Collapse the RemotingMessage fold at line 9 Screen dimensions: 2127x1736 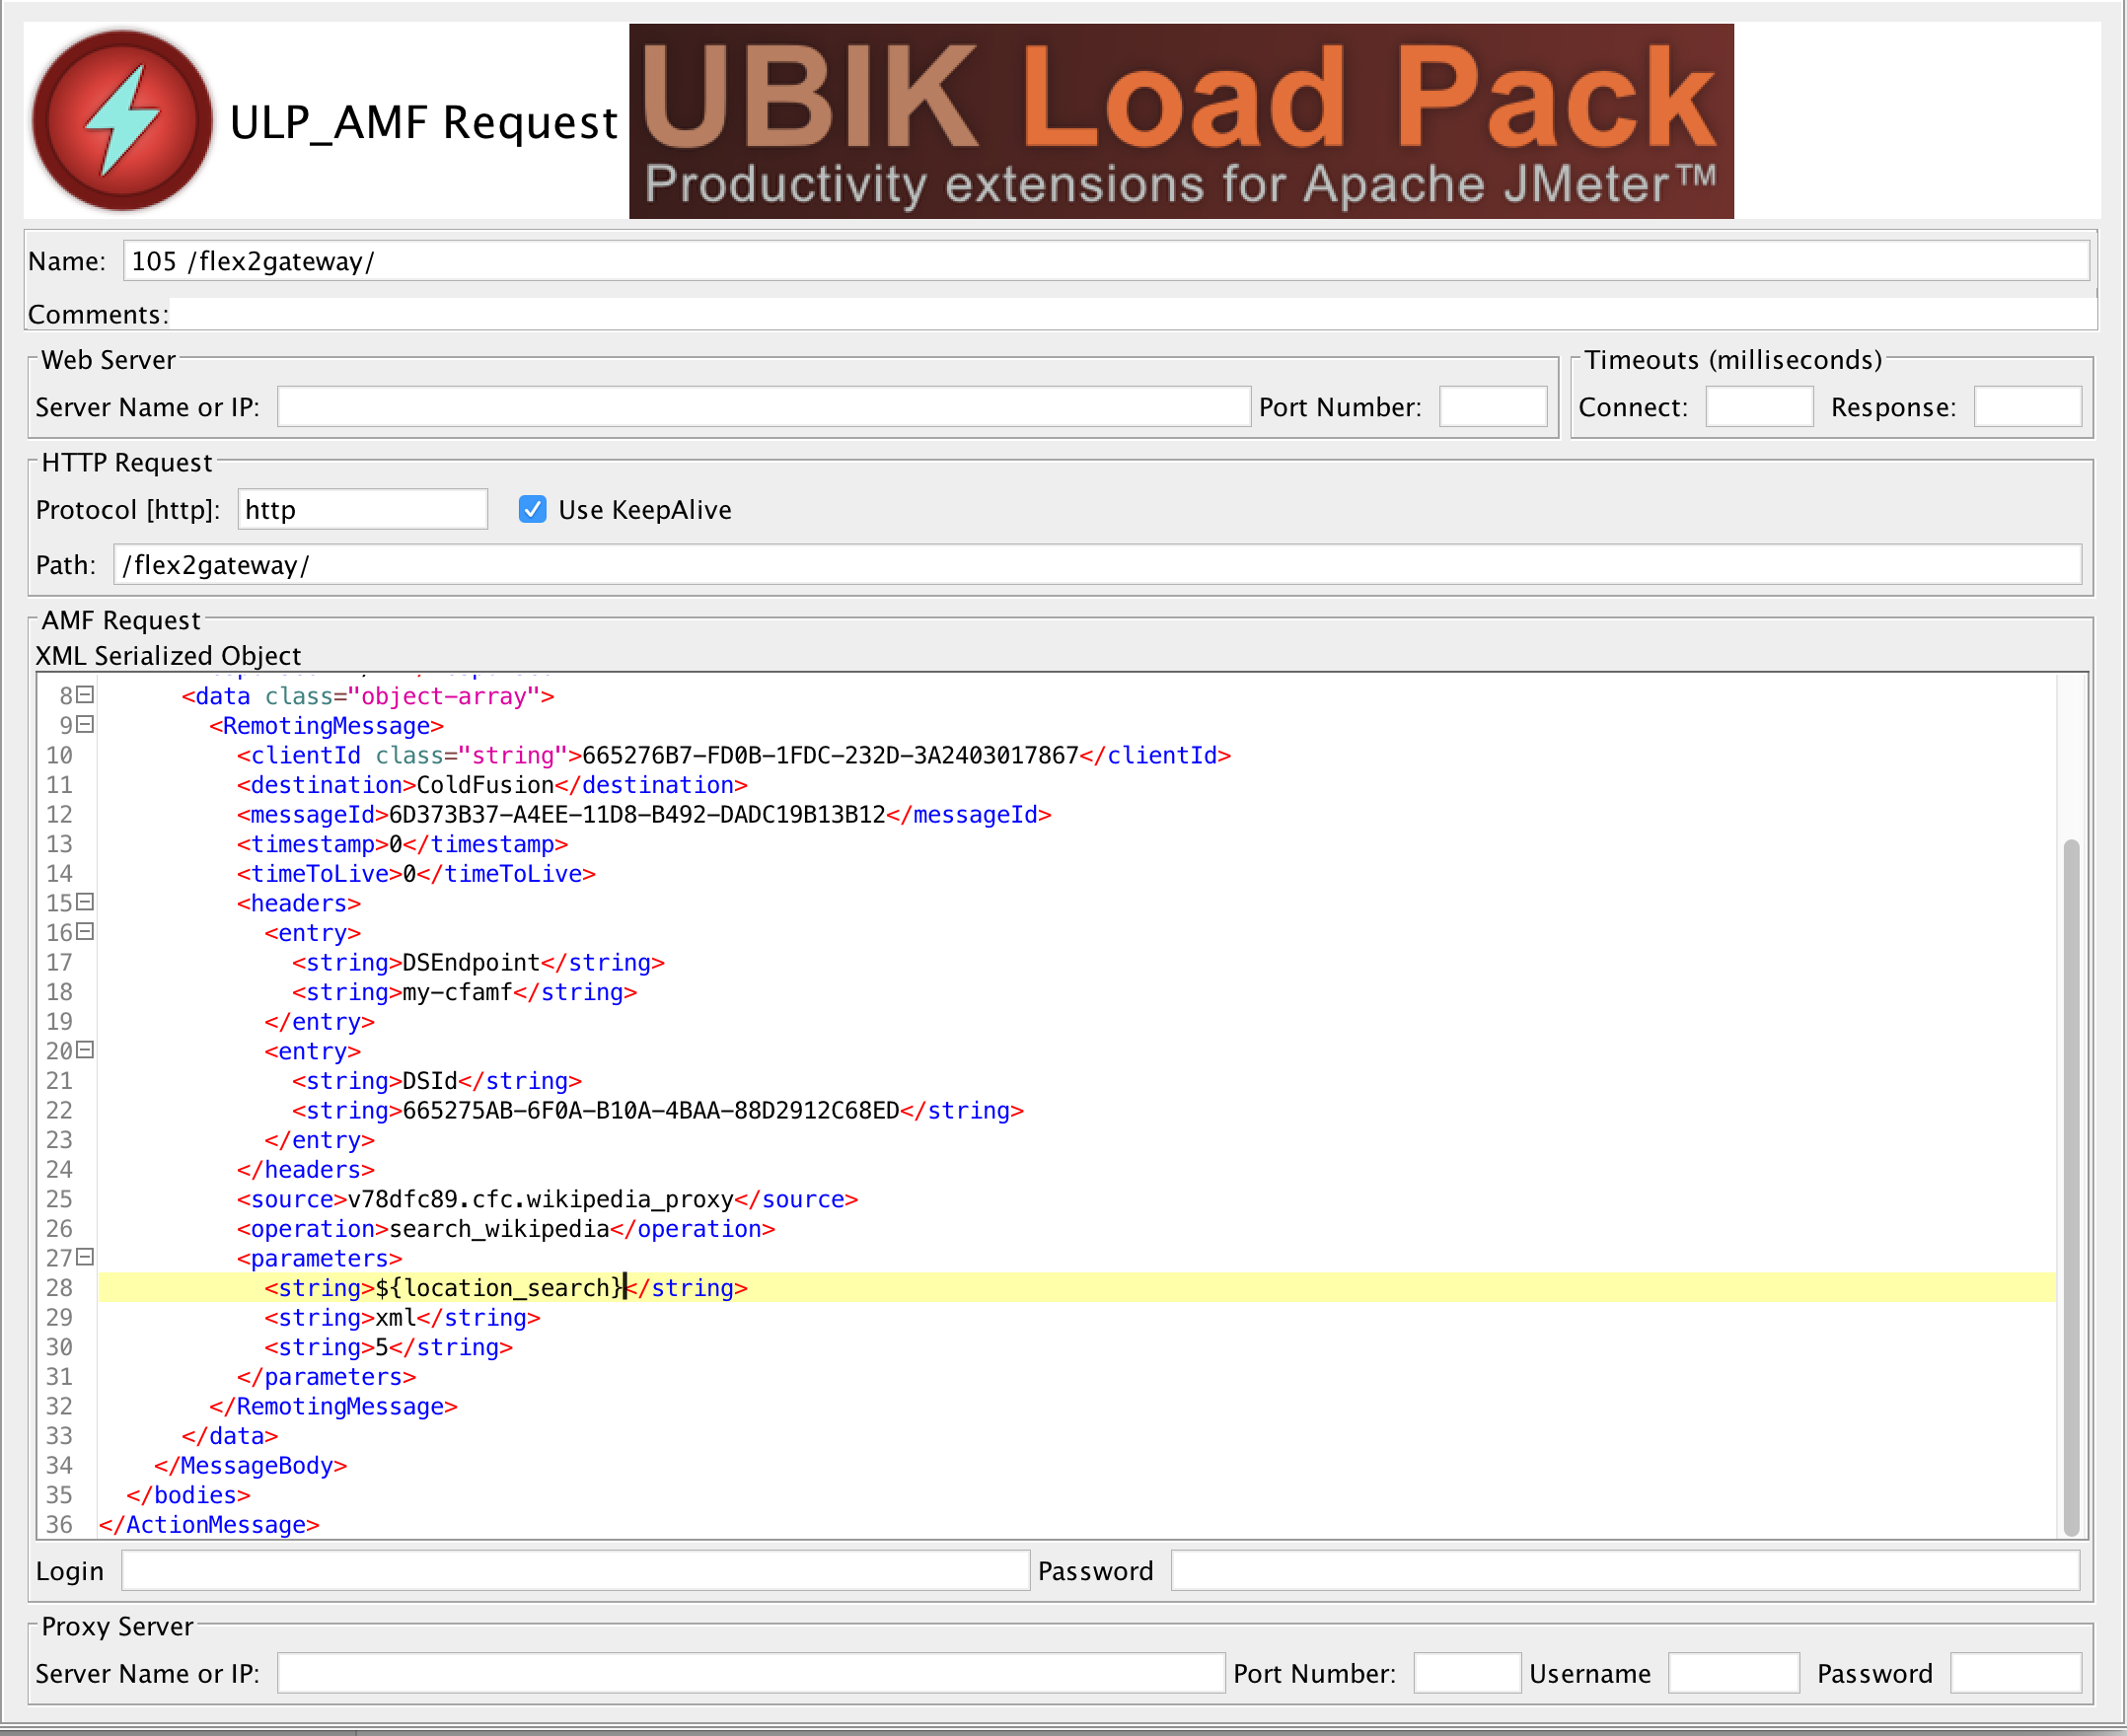86,725
